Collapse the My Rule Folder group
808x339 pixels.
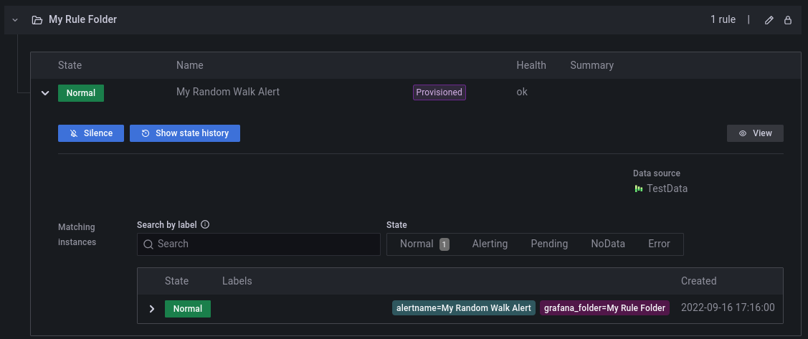tap(15, 20)
